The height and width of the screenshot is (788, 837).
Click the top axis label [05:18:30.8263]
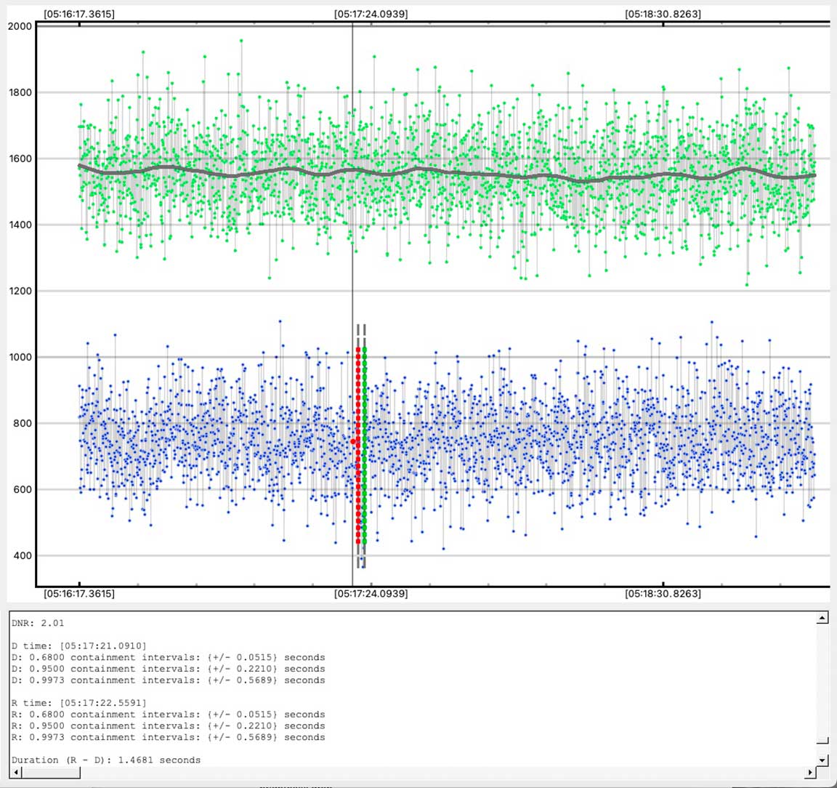(663, 14)
